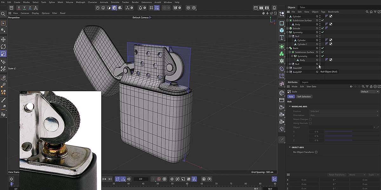
Task: Open the search magnifier in left toolbar
Action: [x=3, y=14]
